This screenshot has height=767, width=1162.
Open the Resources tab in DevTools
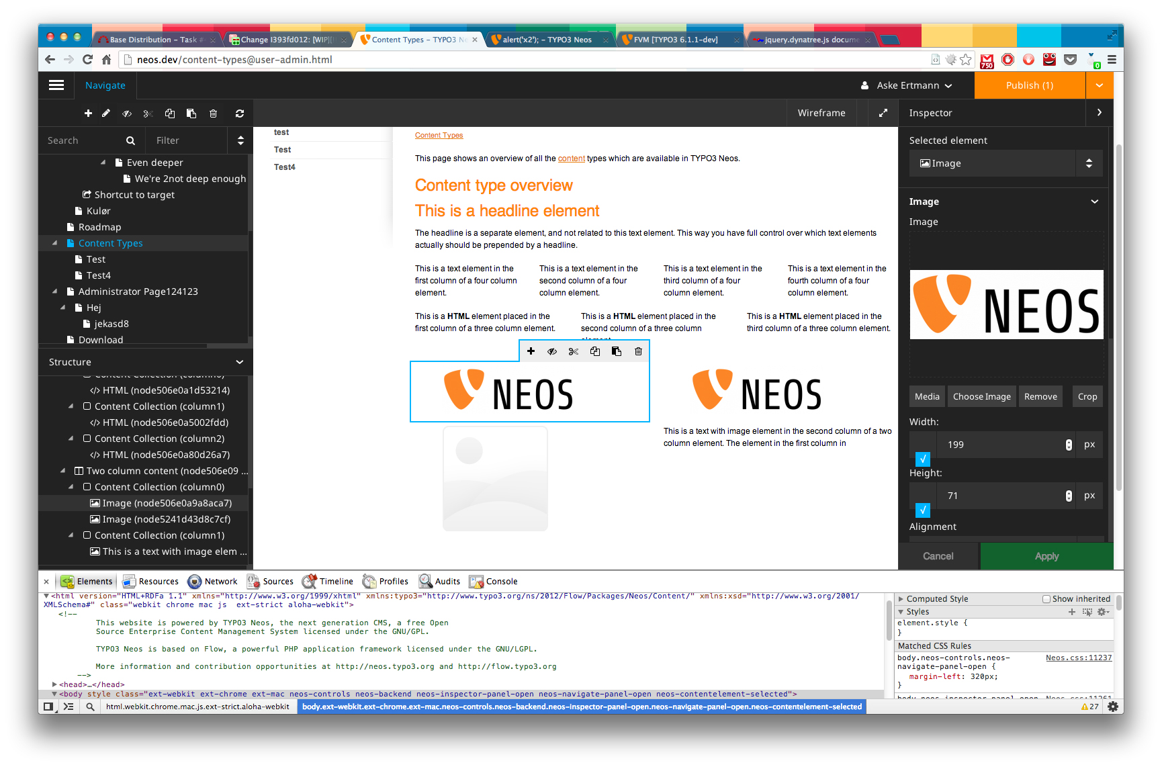(150, 582)
